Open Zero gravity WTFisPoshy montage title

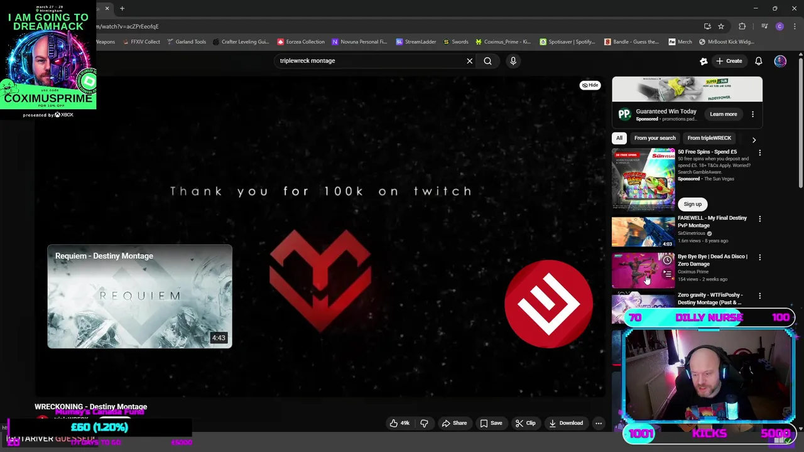coord(710,298)
